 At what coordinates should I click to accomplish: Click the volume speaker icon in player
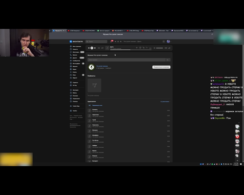coord(154,48)
